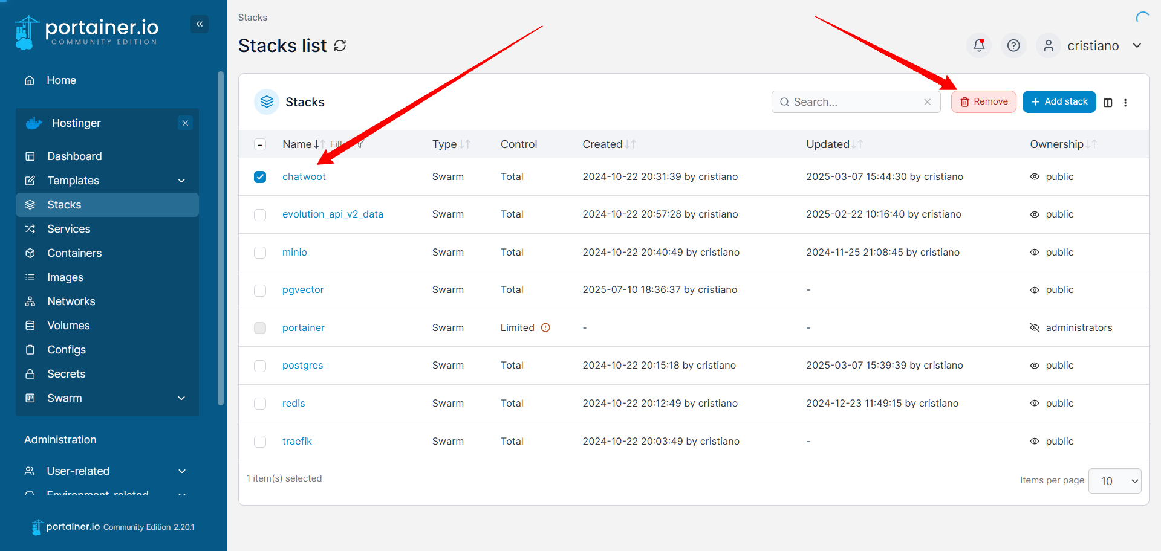Open the Items per page dropdown
Viewport: 1161px width, 551px height.
tap(1114, 481)
